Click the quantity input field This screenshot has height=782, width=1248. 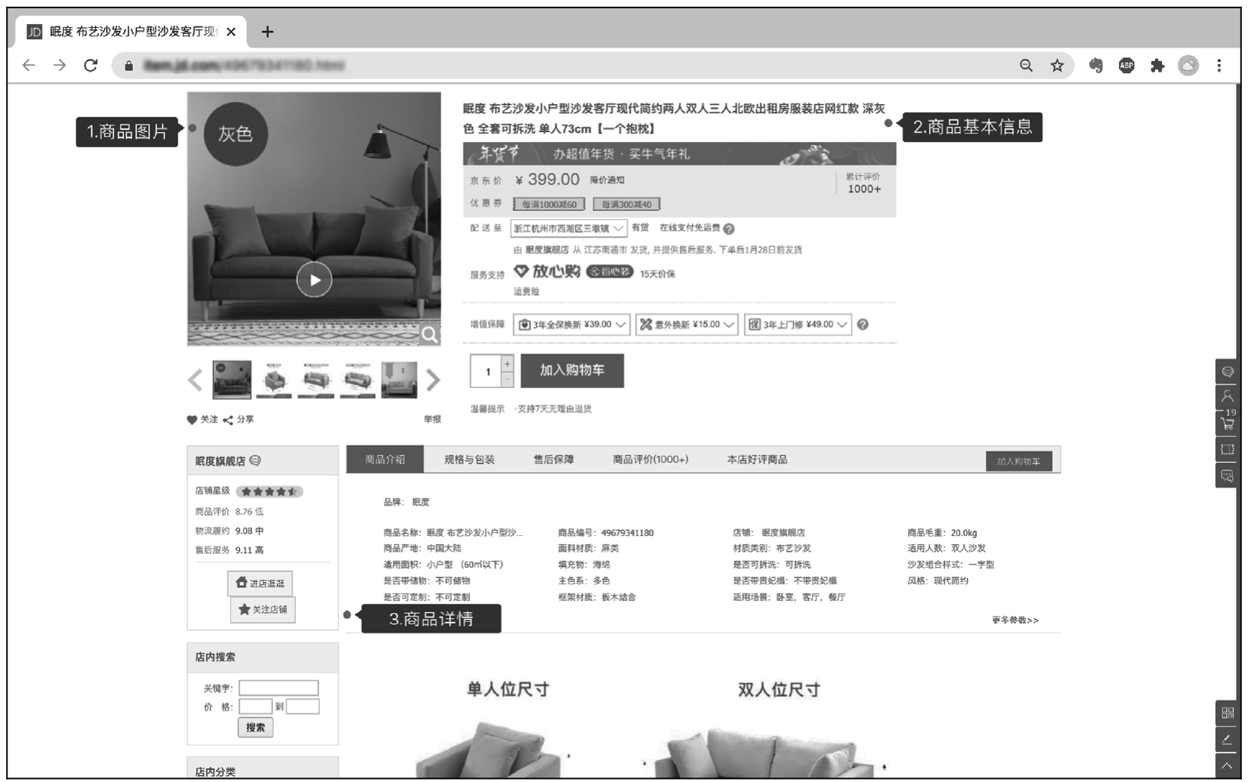486,371
